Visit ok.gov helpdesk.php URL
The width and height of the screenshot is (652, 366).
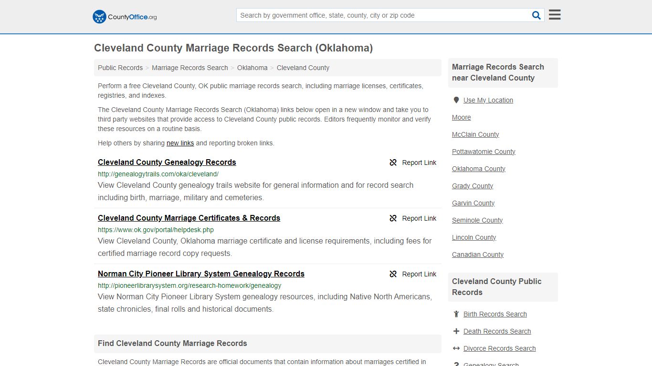pos(156,230)
